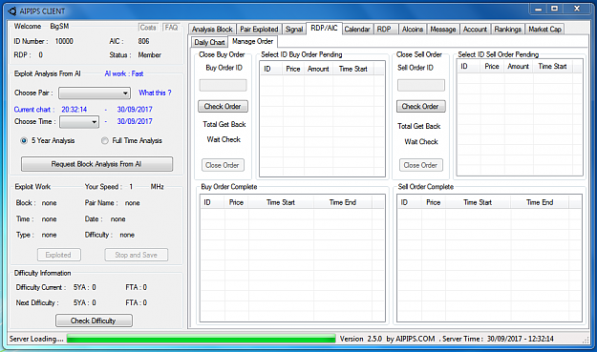The width and height of the screenshot is (597, 352).
Task: Open the Signal tab
Action: point(294,30)
